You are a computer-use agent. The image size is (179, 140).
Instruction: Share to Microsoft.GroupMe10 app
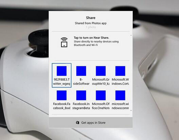coord(101,75)
